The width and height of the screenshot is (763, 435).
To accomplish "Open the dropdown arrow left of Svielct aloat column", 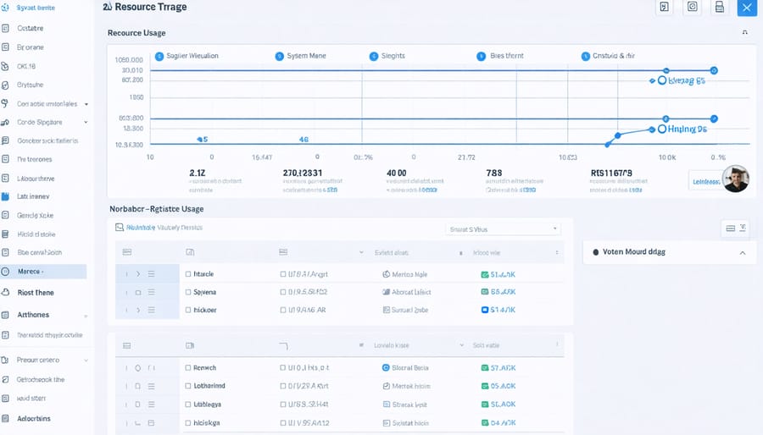I will [x=361, y=252].
